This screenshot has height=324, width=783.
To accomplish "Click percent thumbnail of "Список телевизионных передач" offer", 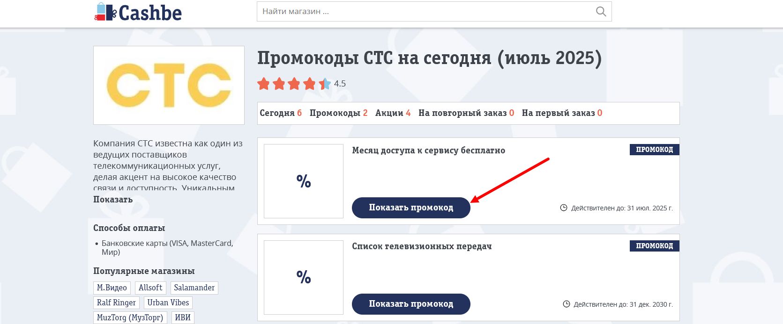I will 304,277.
